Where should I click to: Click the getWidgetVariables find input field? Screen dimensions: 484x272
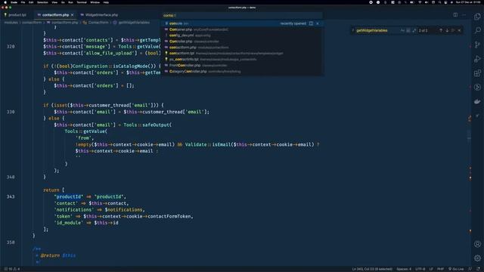point(377,30)
